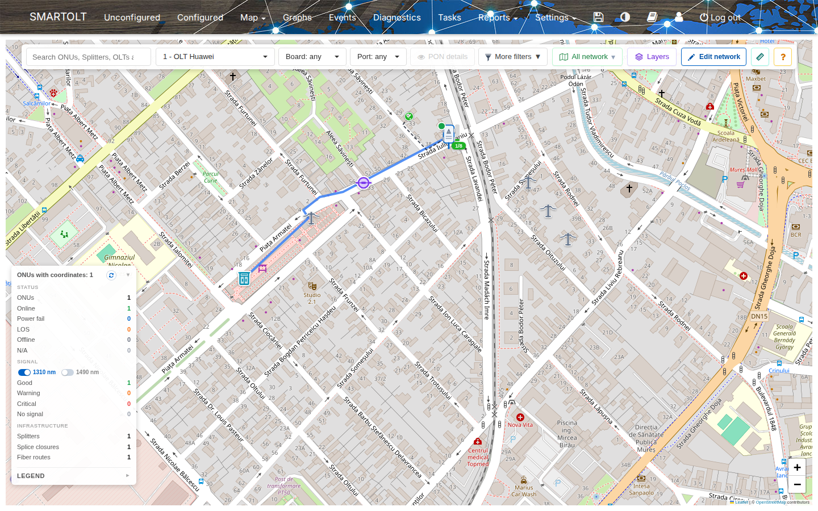Image resolution: width=818 pixels, height=511 pixels.
Task: Focus the Search ONUs input field
Action: [89, 57]
